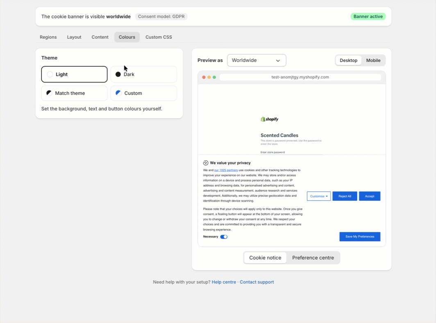This screenshot has height=323, width=436.
Task: Click the Banner active status badge
Action: (368, 17)
